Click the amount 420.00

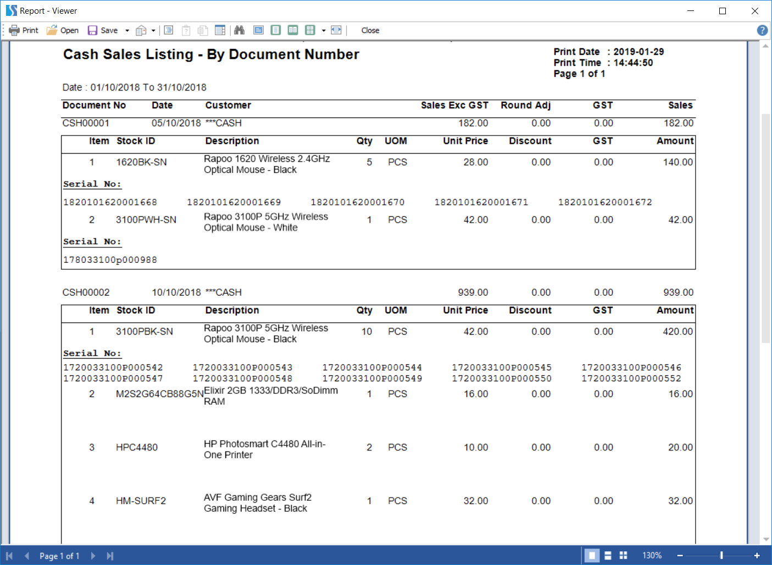tap(677, 332)
